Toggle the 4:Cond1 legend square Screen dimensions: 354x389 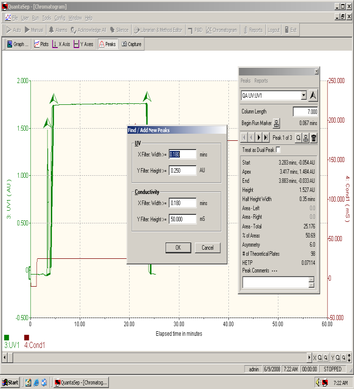[26, 337]
